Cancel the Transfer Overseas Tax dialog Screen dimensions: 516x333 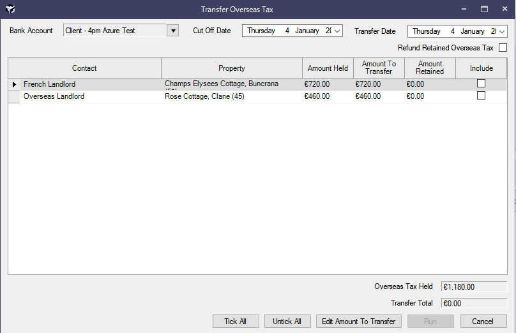483,322
